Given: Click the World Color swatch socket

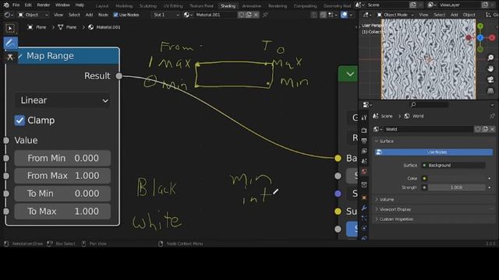Looking at the screenshot, I should point(424,178).
